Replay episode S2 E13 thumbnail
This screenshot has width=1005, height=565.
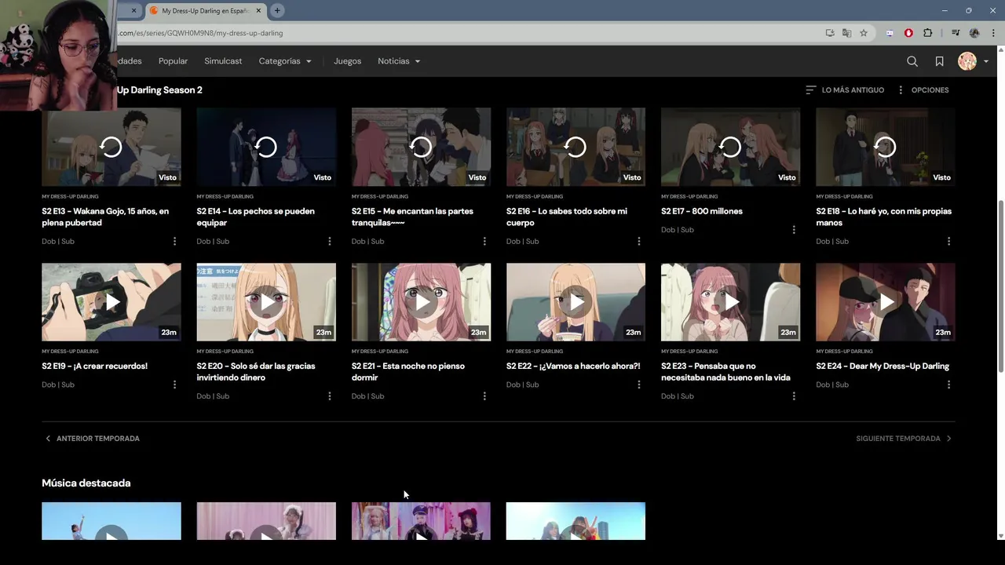(x=111, y=147)
